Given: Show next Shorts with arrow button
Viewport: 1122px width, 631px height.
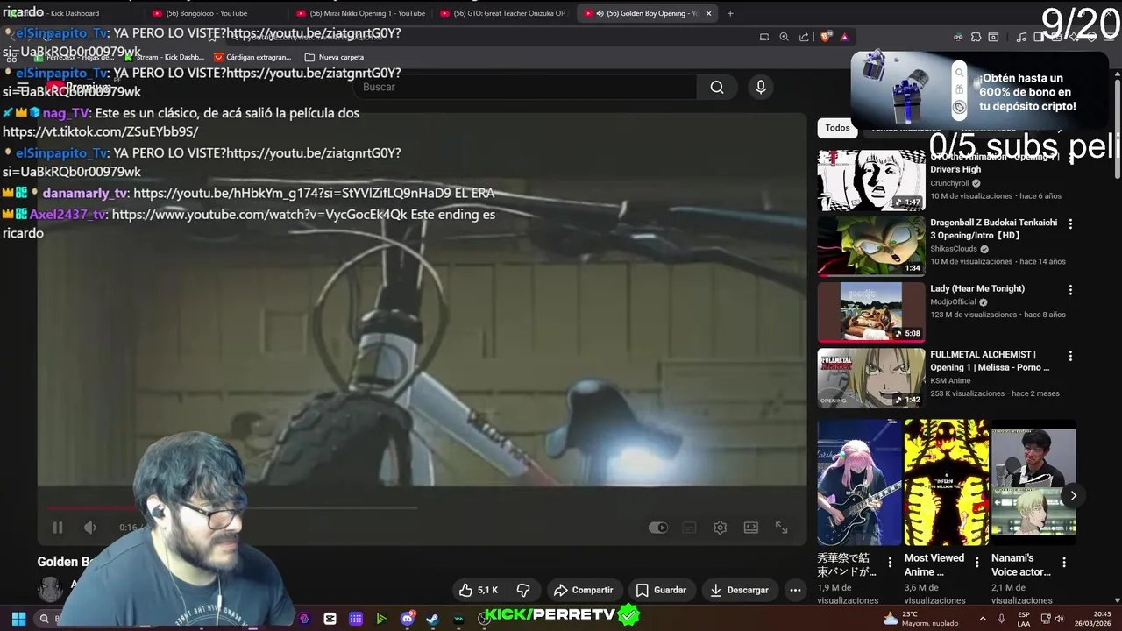Looking at the screenshot, I should 1073,495.
